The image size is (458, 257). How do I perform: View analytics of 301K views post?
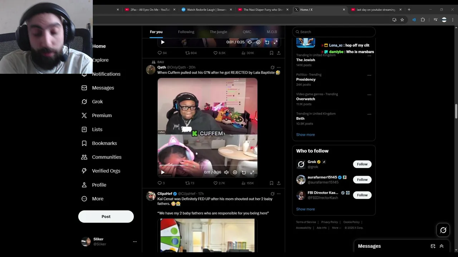[x=248, y=53]
